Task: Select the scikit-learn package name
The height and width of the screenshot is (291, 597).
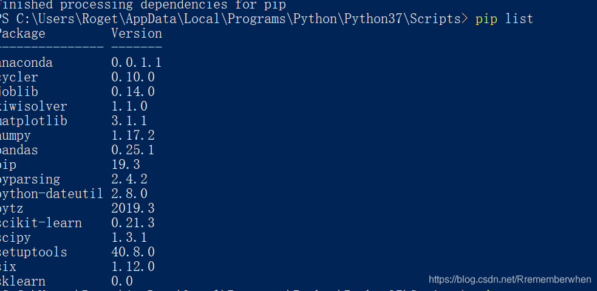Action: point(41,223)
